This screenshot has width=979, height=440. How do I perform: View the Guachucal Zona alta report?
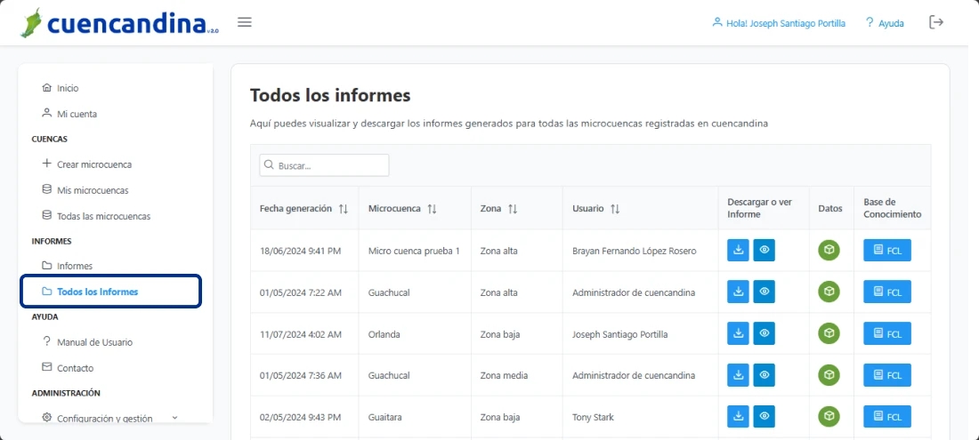(x=764, y=292)
